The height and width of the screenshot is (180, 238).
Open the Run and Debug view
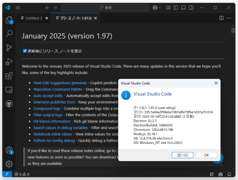coord(9,61)
